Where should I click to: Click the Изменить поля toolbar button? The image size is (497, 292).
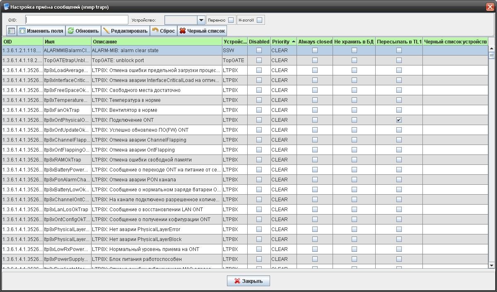point(41,31)
